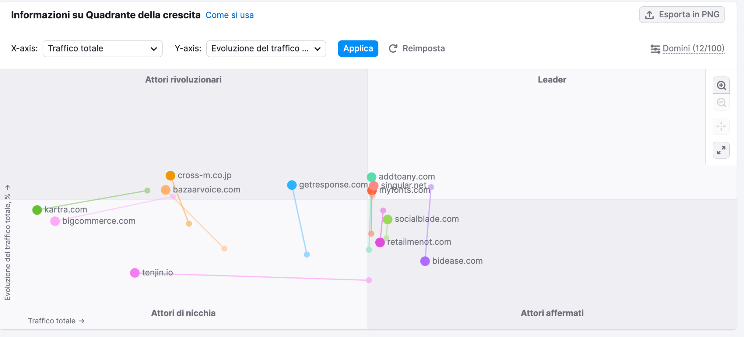
Task: Click the faded blue endpoint of getresponse.com trail
Action: tap(307, 255)
